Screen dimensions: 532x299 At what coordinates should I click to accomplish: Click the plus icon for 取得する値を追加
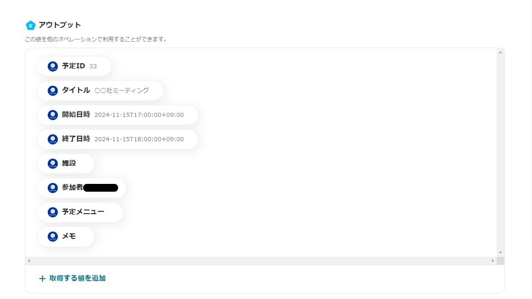coord(42,278)
